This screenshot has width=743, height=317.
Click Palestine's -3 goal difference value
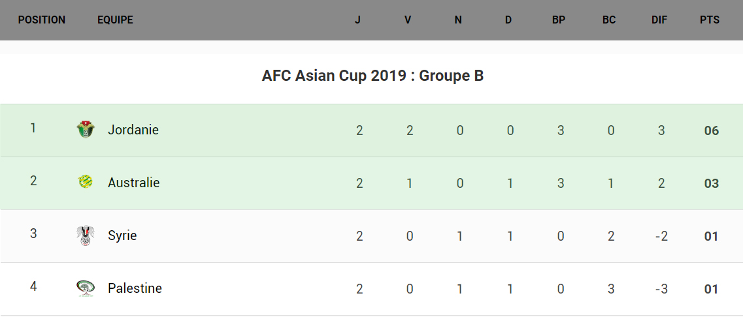[x=661, y=289]
